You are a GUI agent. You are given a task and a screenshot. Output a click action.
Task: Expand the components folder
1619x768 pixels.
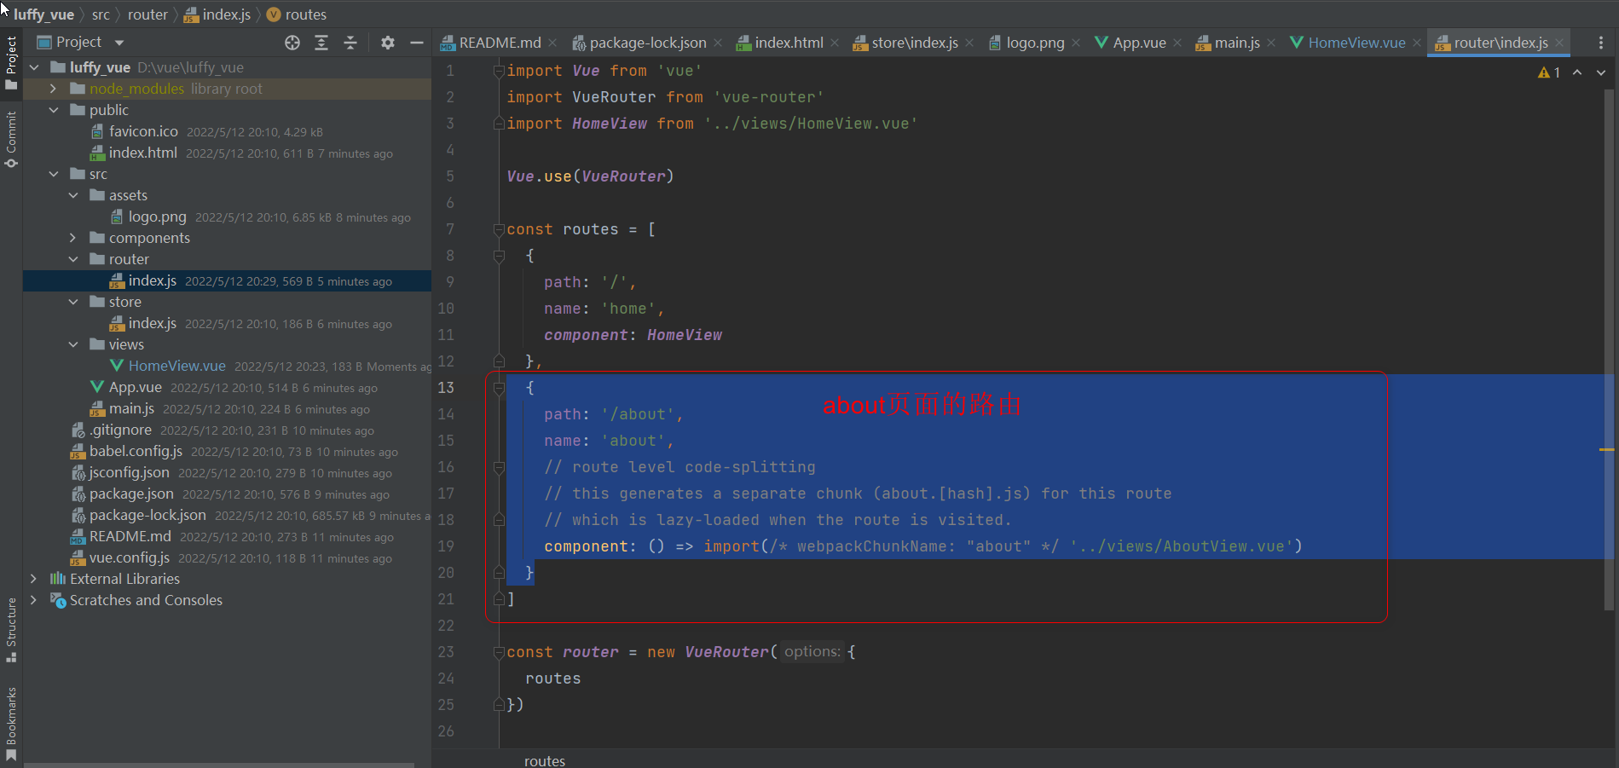73,238
